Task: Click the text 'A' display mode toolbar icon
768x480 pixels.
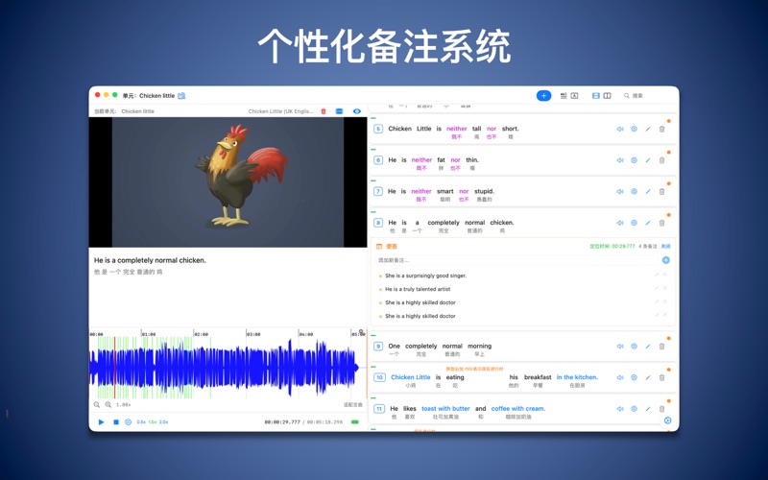Action: pyautogui.click(x=574, y=95)
